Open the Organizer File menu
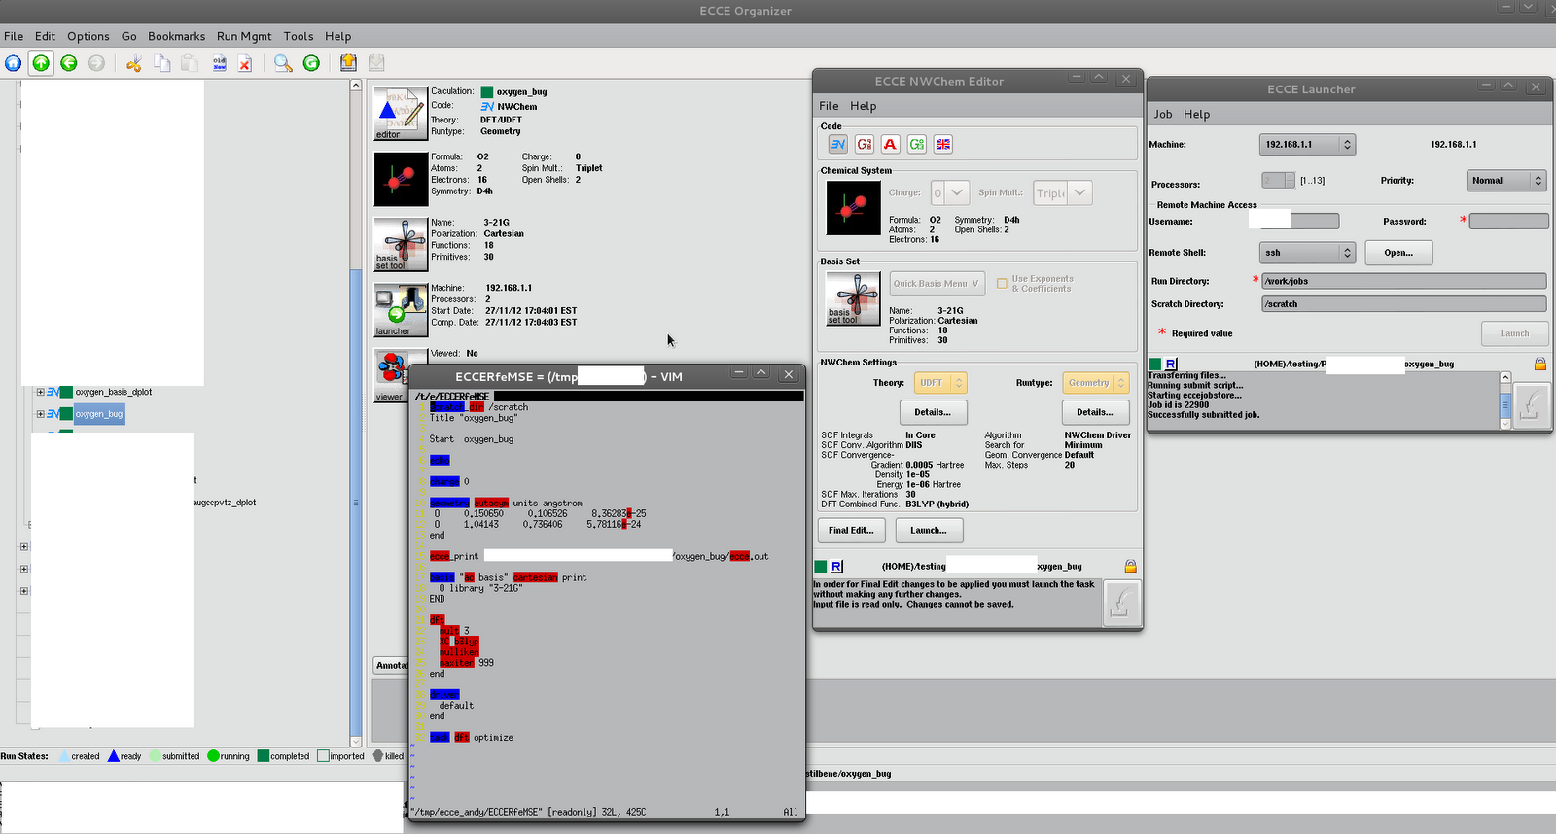Image resolution: width=1556 pixels, height=834 pixels. (14, 36)
